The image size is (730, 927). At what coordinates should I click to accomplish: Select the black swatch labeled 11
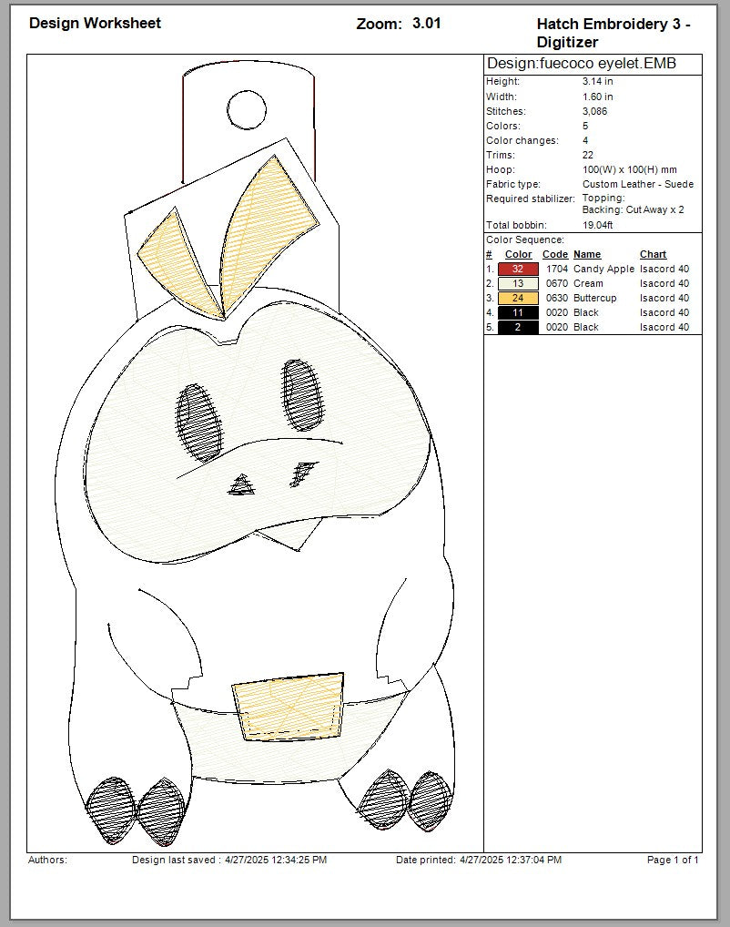(x=518, y=313)
